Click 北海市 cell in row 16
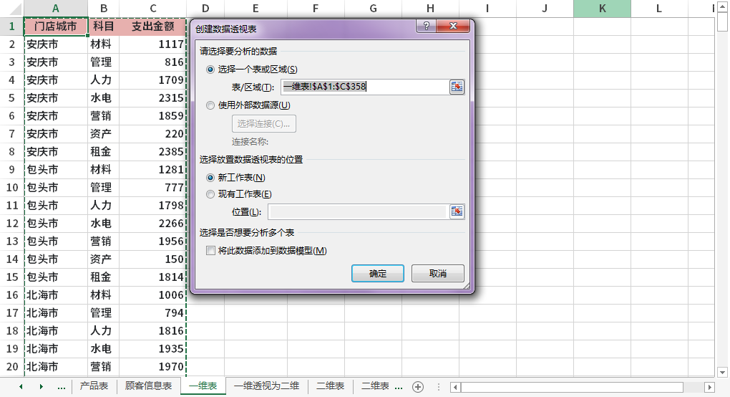 (x=55, y=295)
